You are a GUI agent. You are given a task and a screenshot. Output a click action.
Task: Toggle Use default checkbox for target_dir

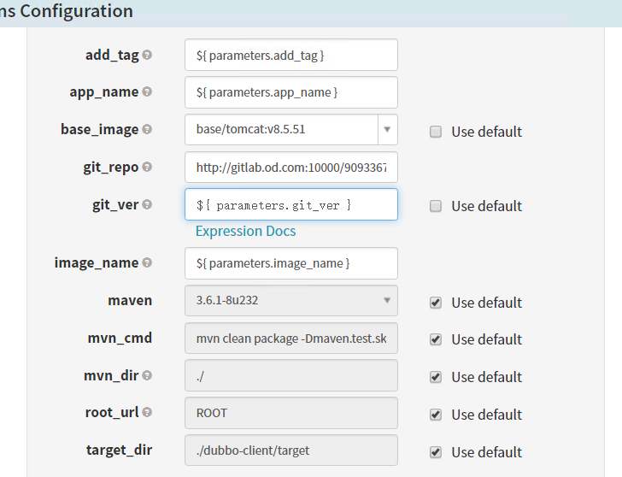(436, 452)
